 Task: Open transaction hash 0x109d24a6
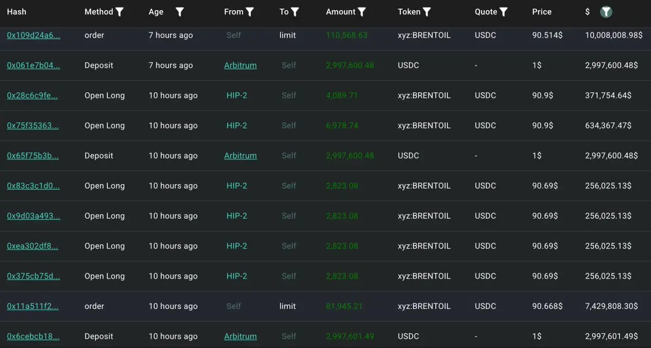coord(33,35)
